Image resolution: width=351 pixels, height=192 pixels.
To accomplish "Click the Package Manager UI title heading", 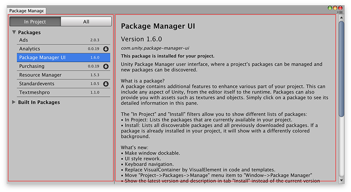I will point(158,26).
